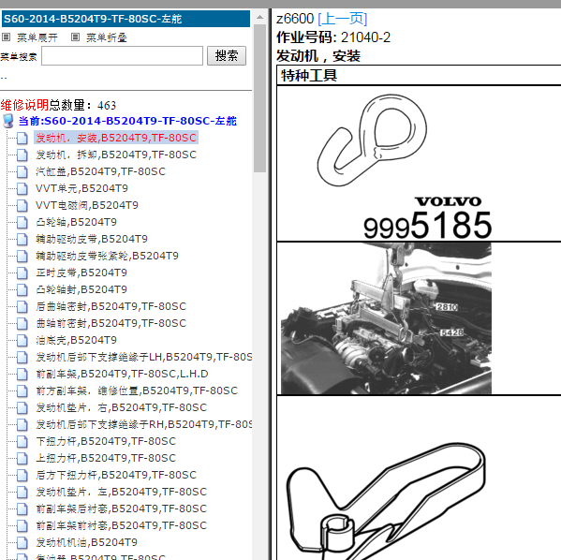Click document icon beside 发动机垫片，左 entry
Image resolution: width=561 pixels, height=560 pixels.
(x=22, y=492)
